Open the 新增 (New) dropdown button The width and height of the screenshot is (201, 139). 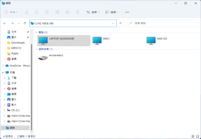tap(11, 12)
